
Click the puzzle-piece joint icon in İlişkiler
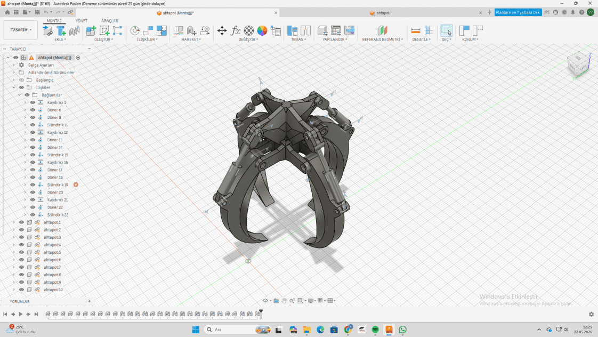click(161, 30)
